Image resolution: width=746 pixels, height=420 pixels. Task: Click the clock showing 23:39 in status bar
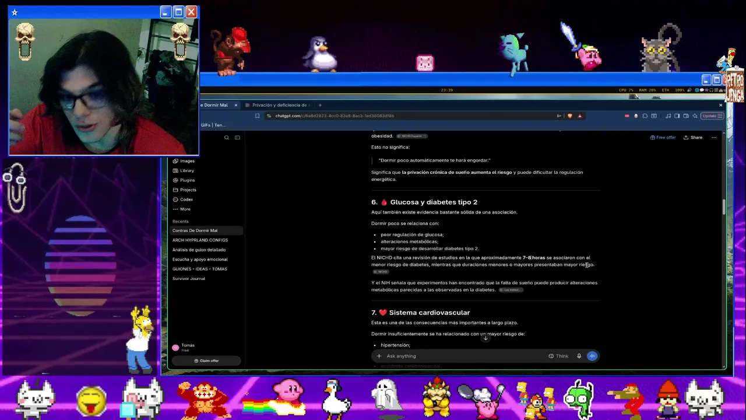(447, 90)
